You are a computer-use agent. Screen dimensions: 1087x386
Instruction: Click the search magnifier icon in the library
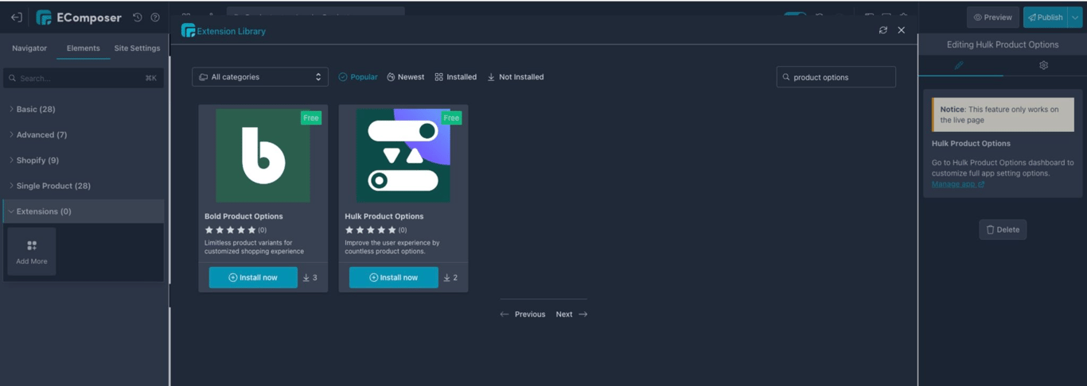coord(786,77)
